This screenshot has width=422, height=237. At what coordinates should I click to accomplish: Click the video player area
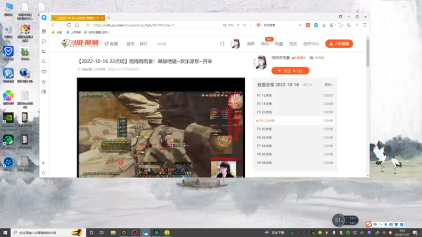tap(161, 127)
